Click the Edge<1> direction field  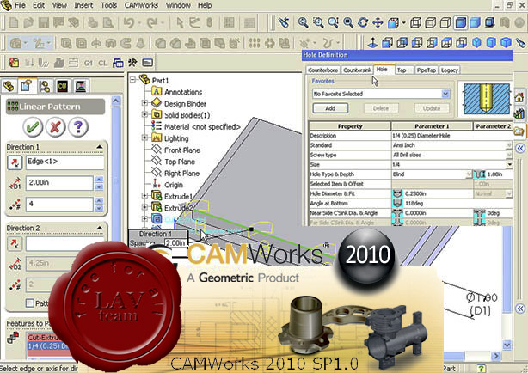(65, 162)
